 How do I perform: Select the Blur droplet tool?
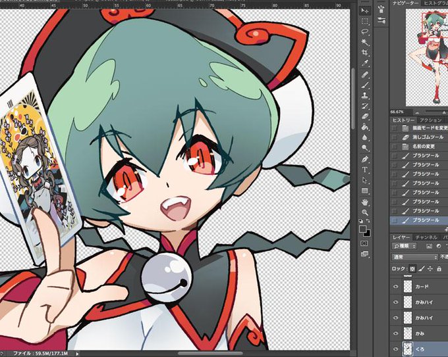point(365,137)
